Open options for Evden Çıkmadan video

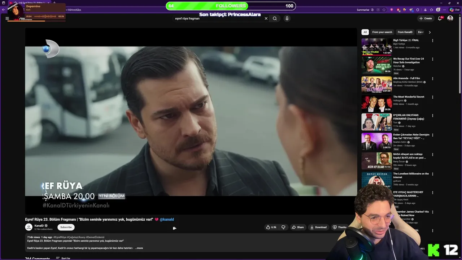pyautogui.click(x=432, y=135)
